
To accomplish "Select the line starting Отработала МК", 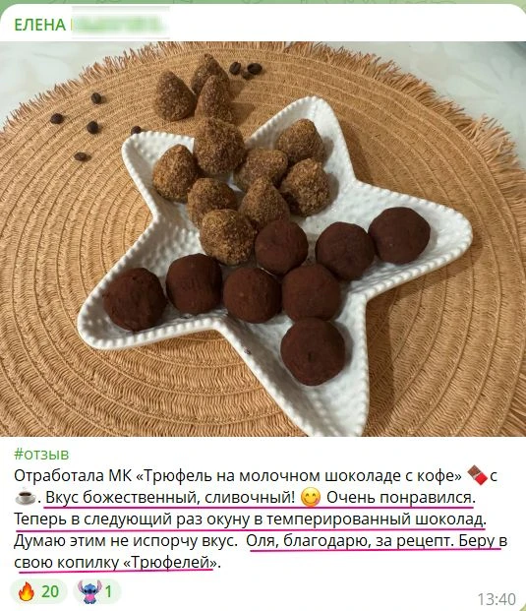I will point(256,476).
